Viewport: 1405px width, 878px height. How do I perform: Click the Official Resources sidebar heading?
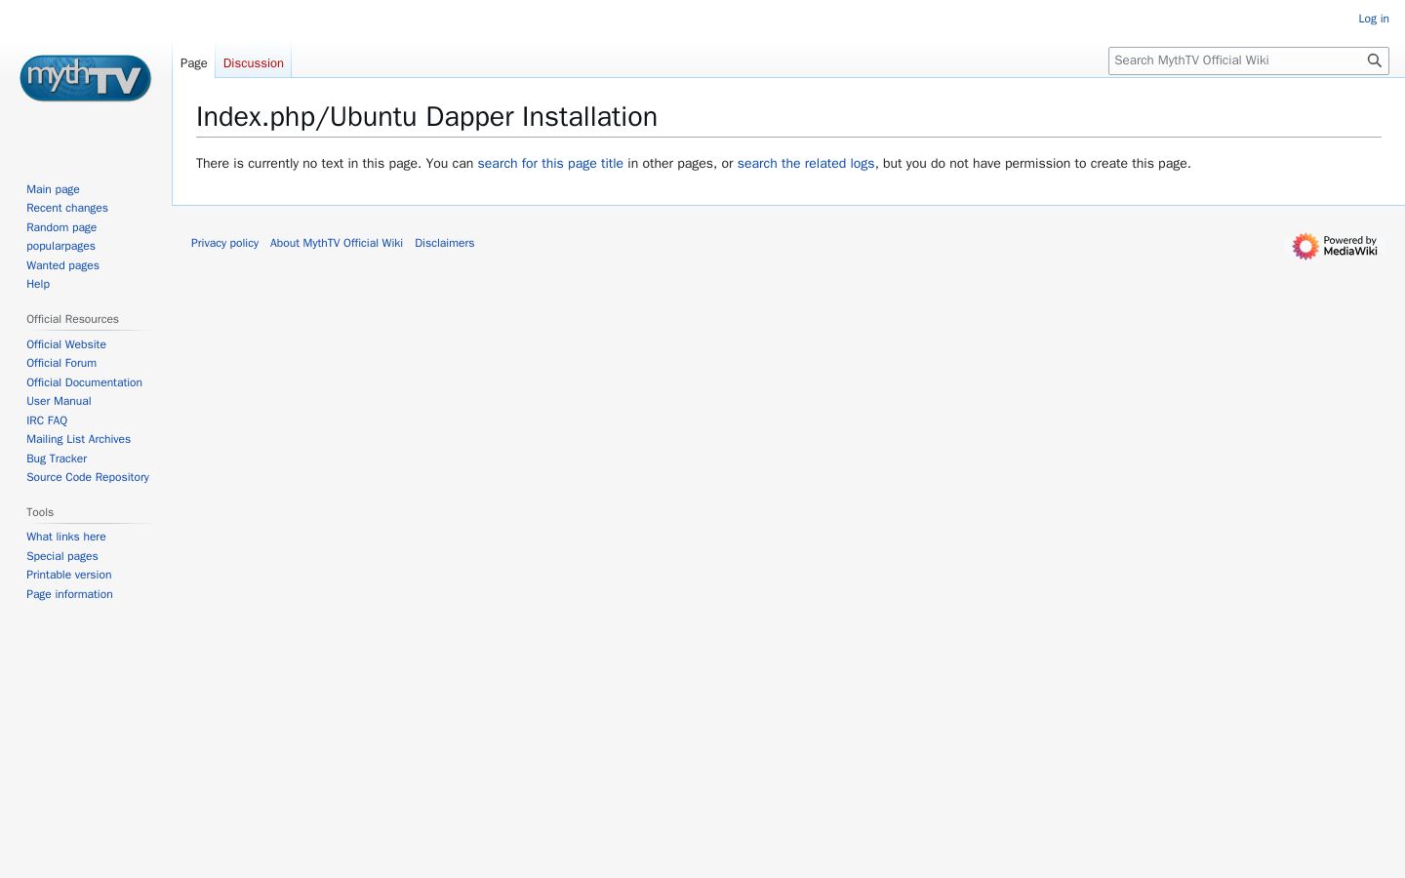coord(72,319)
